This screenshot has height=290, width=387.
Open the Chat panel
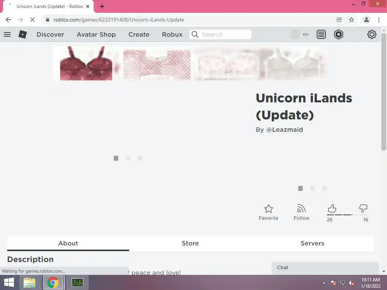pos(325,268)
